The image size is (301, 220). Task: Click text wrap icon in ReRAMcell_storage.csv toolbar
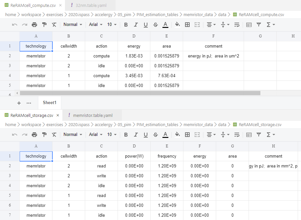(x=237, y=135)
